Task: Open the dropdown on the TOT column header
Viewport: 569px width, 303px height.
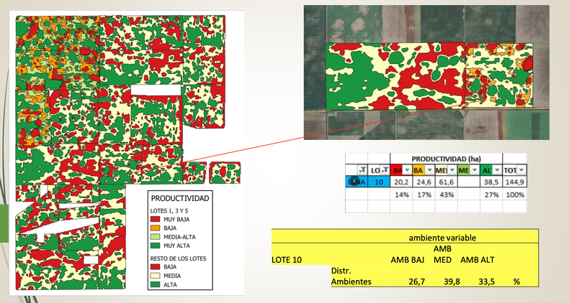Action: pos(521,170)
